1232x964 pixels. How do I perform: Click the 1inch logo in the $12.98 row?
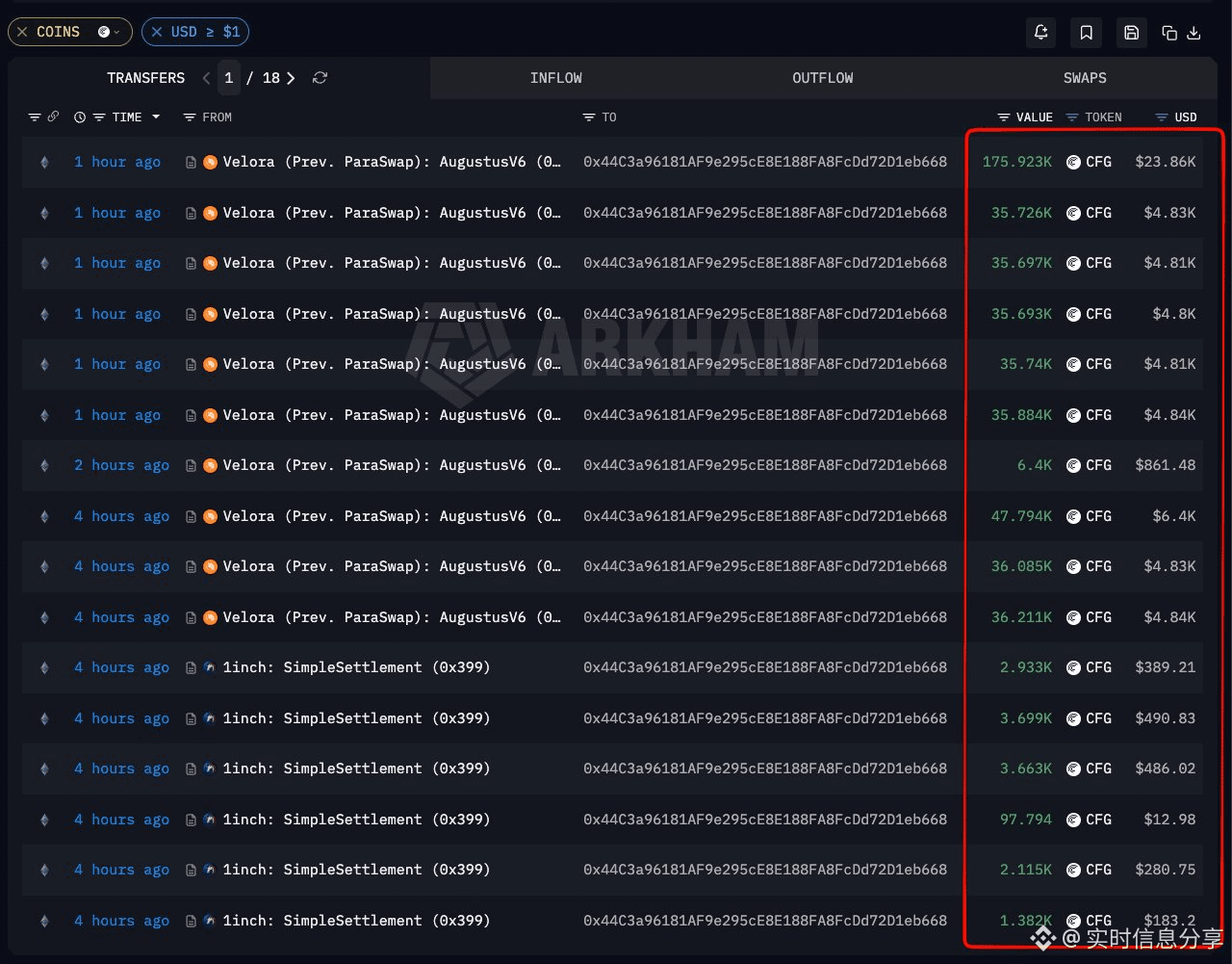[210, 820]
